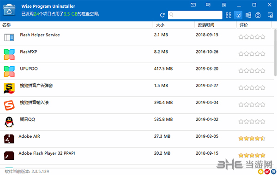
Task: Click the 搜狗拼音广告弹窗 program icon
Action: (9, 88)
